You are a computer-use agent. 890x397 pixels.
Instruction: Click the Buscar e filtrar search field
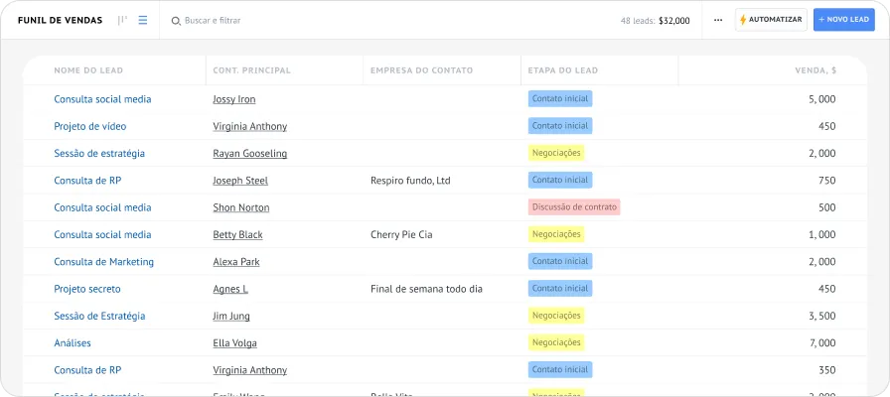pyautogui.click(x=213, y=21)
